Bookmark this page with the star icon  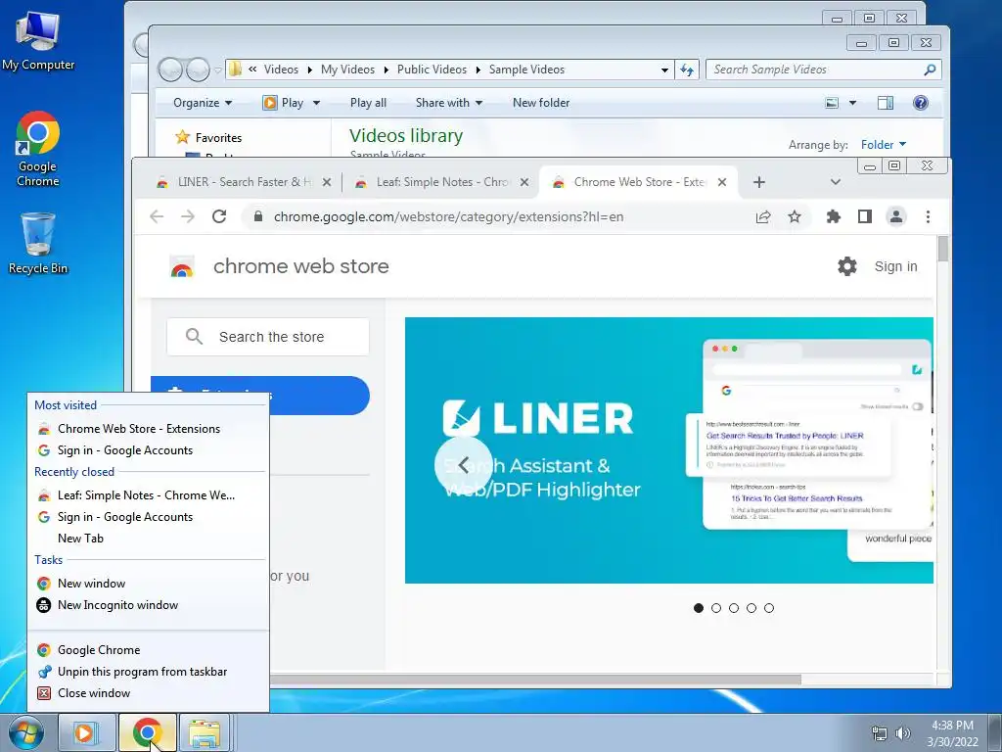(x=795, y=216)
